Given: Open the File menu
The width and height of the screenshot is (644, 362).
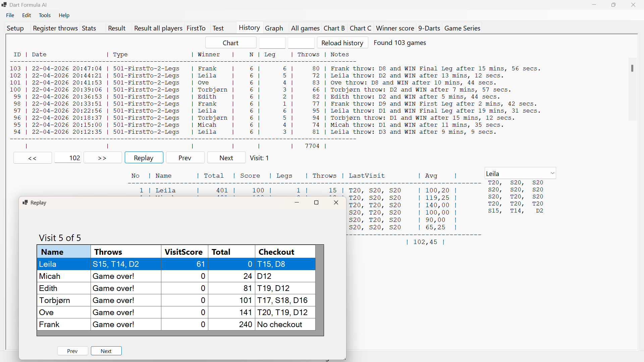Looking at the screenshot, I should tap(10, 15).
